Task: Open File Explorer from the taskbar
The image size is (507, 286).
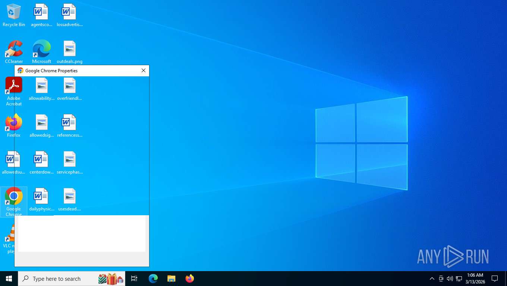Action: coord(171,279)
